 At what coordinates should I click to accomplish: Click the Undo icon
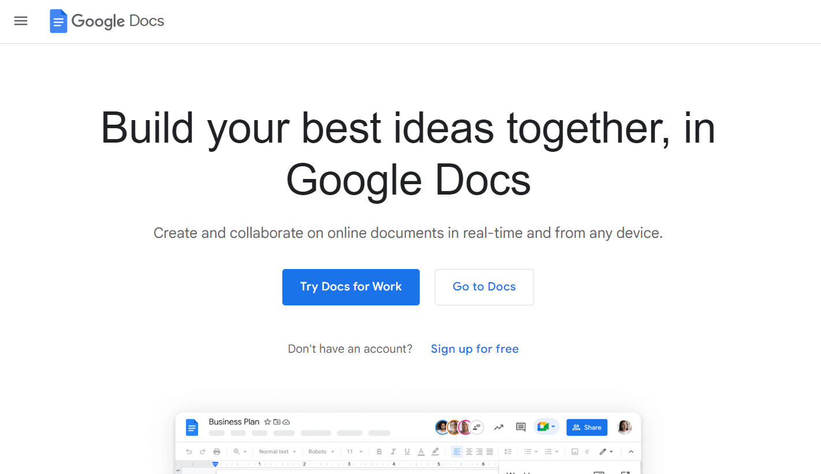189,451
